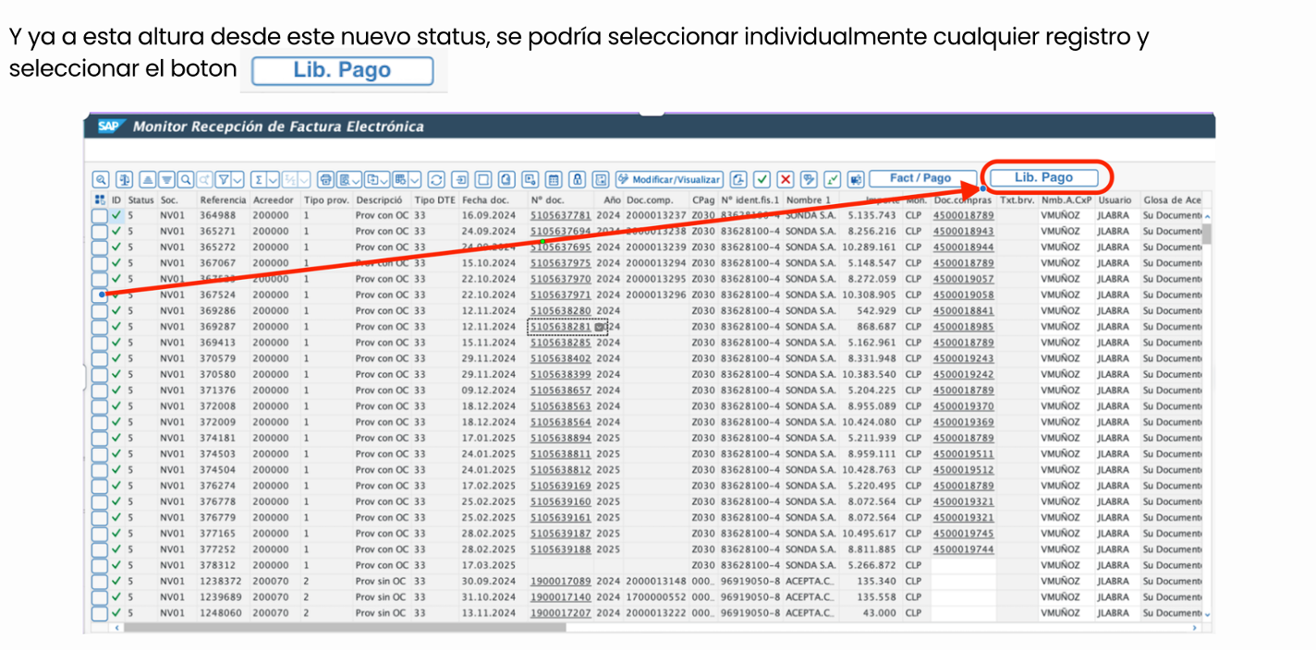1316x650 pixels.
Task: Open the Find search icon
Action: 184,179
